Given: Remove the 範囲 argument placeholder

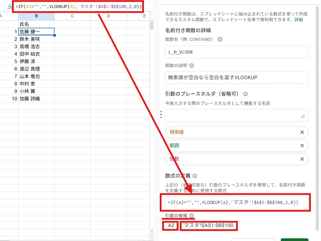Looking at the screenshot, I should (302, 146).
